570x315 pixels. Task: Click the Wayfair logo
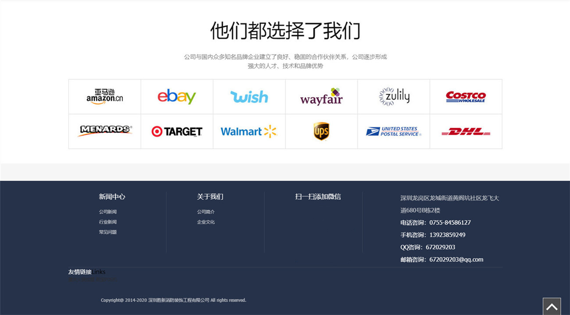[x=321, y=97]
